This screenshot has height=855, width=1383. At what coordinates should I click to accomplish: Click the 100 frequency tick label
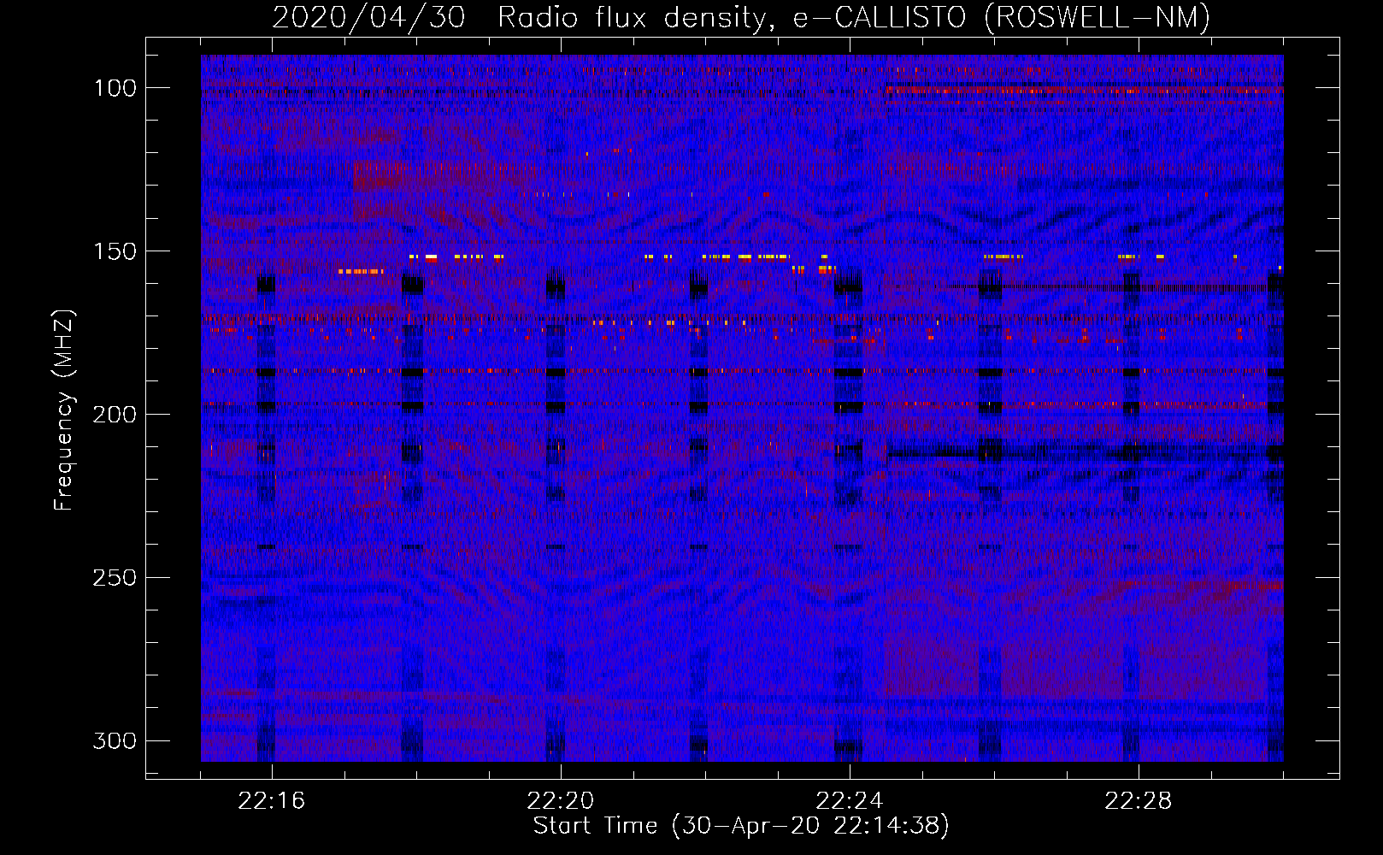(115, 88)
